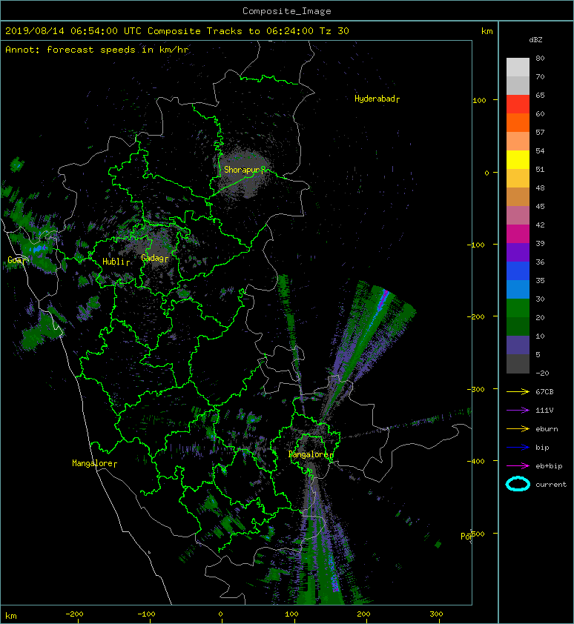Pick the blue swatch between 36 and 35

click(x=518, y=271)
